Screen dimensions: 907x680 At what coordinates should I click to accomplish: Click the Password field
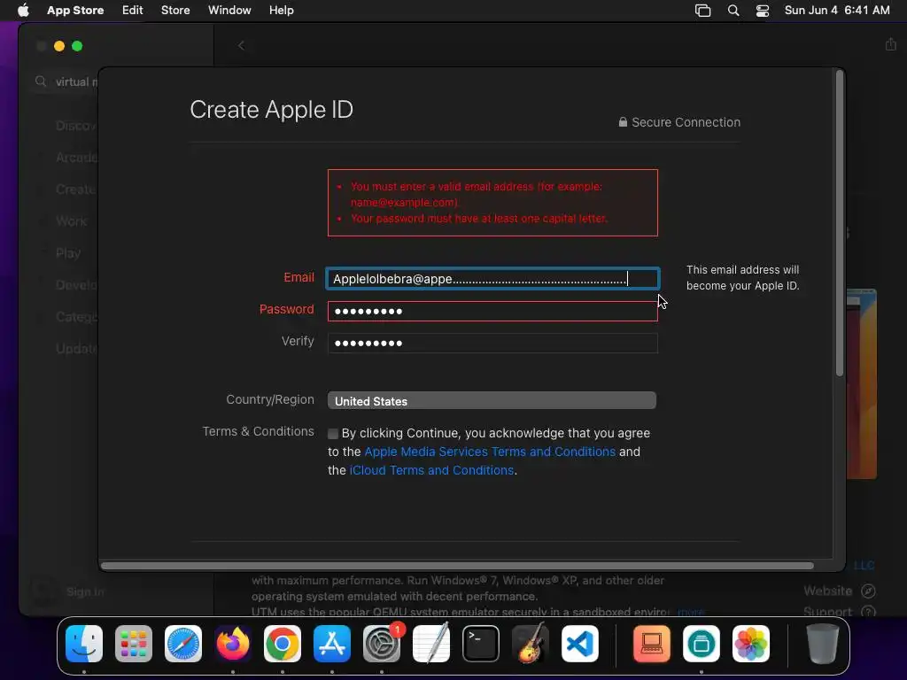click(492, 311)
